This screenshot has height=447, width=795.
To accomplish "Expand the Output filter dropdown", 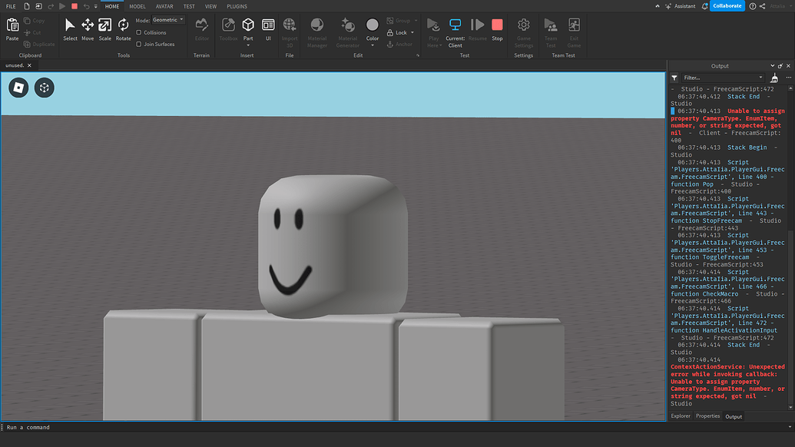I will tap(760, 78).
